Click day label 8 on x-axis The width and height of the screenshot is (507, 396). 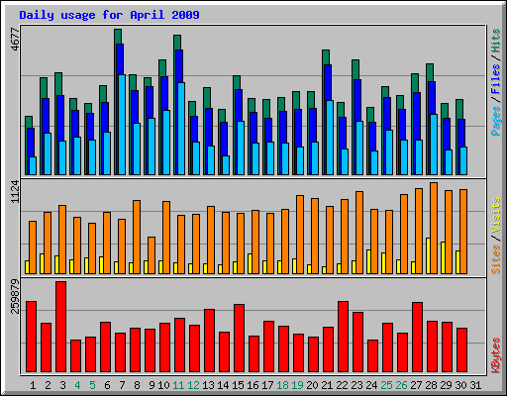(x=137, y=385)
